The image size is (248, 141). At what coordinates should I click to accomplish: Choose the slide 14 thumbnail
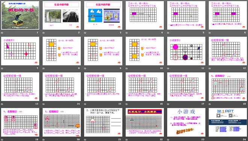pyautogui.click(x=62, y=86)
